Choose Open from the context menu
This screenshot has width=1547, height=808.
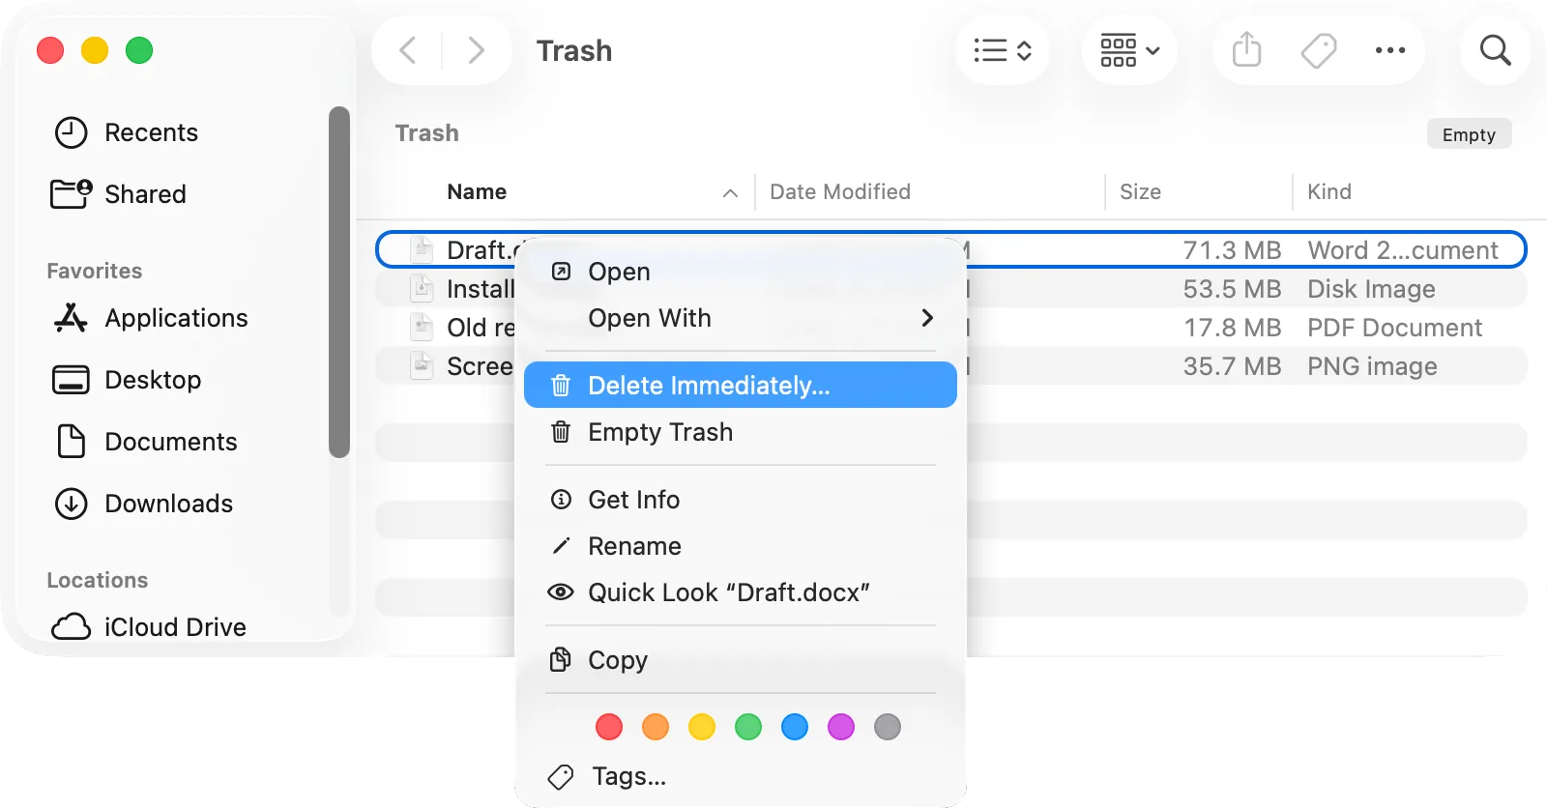point(741,272)
